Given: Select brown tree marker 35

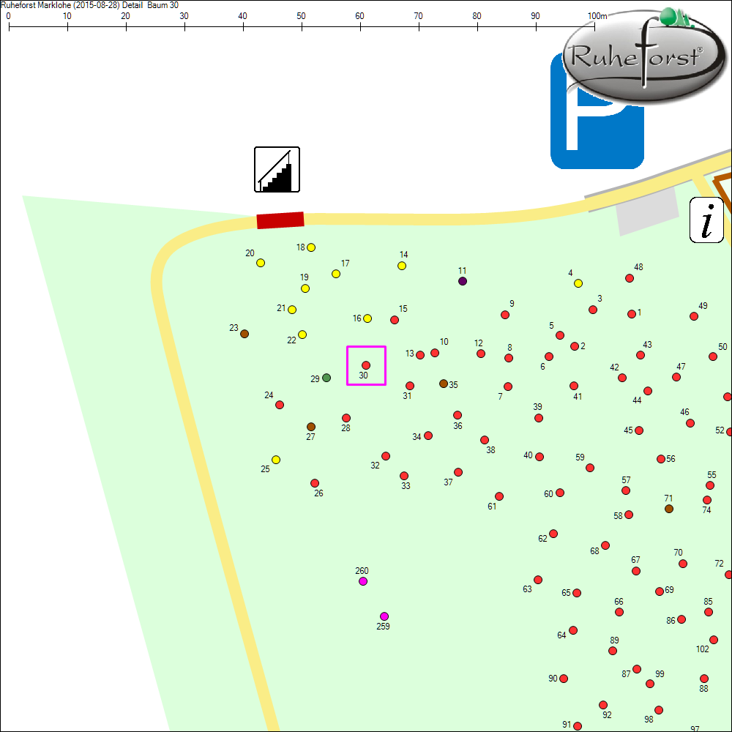Looking at the screenshot, I should click(x=444, y=384).
